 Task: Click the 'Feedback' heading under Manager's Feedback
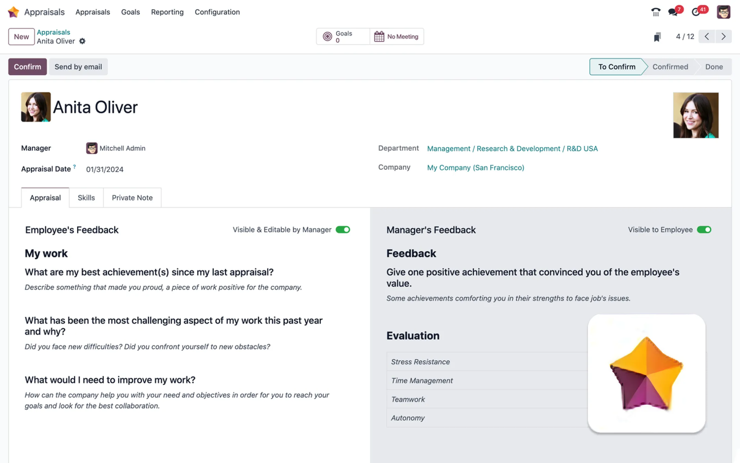(x=411, y=253)
